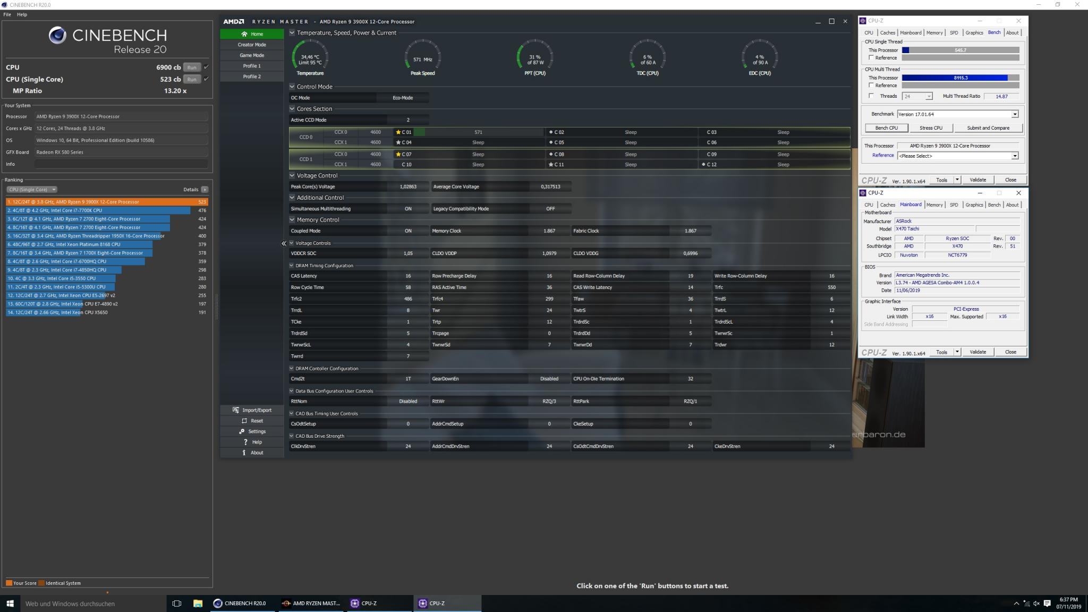Open Task View on the taskbar
This screenshot has height=612, width=1088.
click(x=177, y=603)
